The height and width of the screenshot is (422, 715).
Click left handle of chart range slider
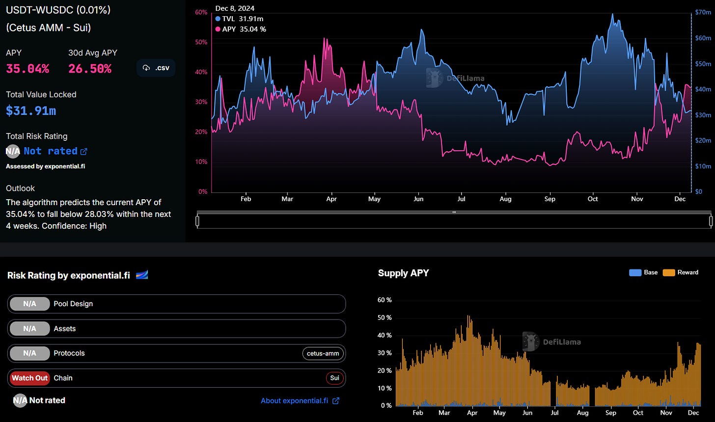pyautogui.click(x=197, y=221)
